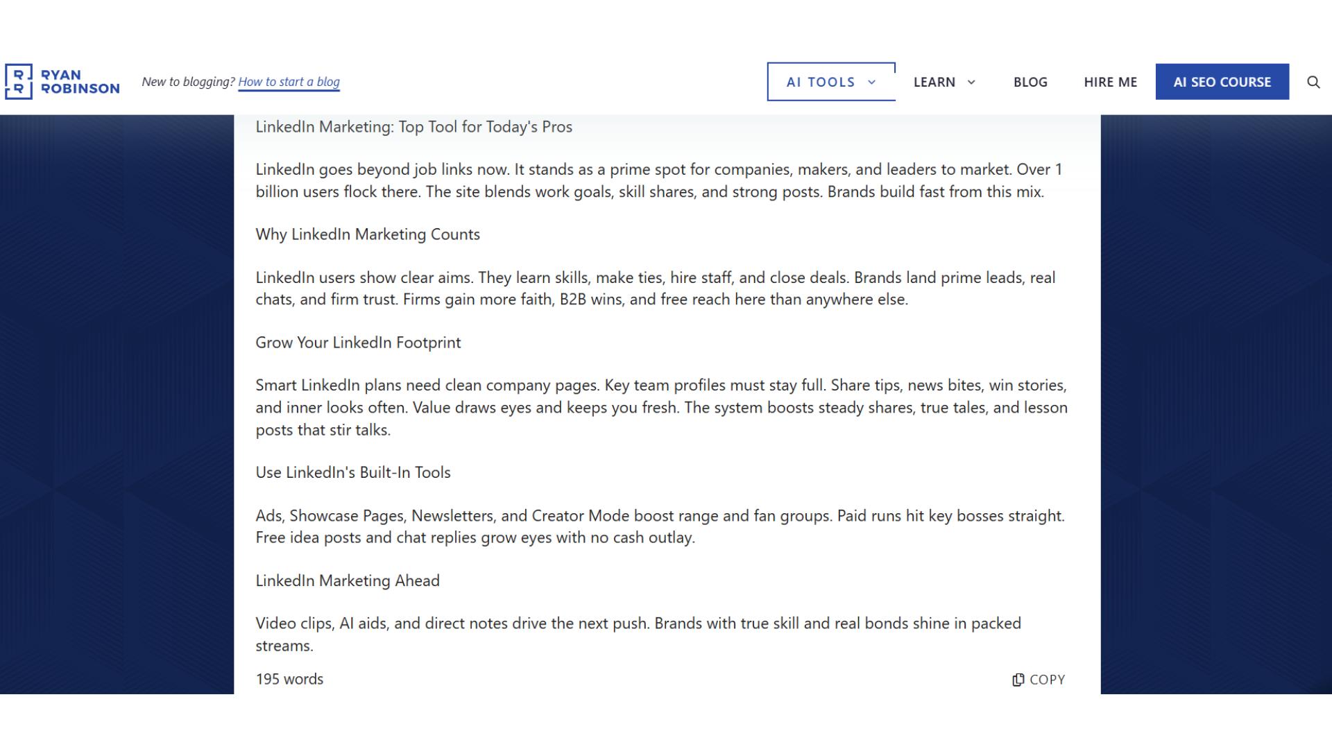Screen dimensions: 1332x749
Task: Click the copy icon below the text
Action: click(1018, 680)
